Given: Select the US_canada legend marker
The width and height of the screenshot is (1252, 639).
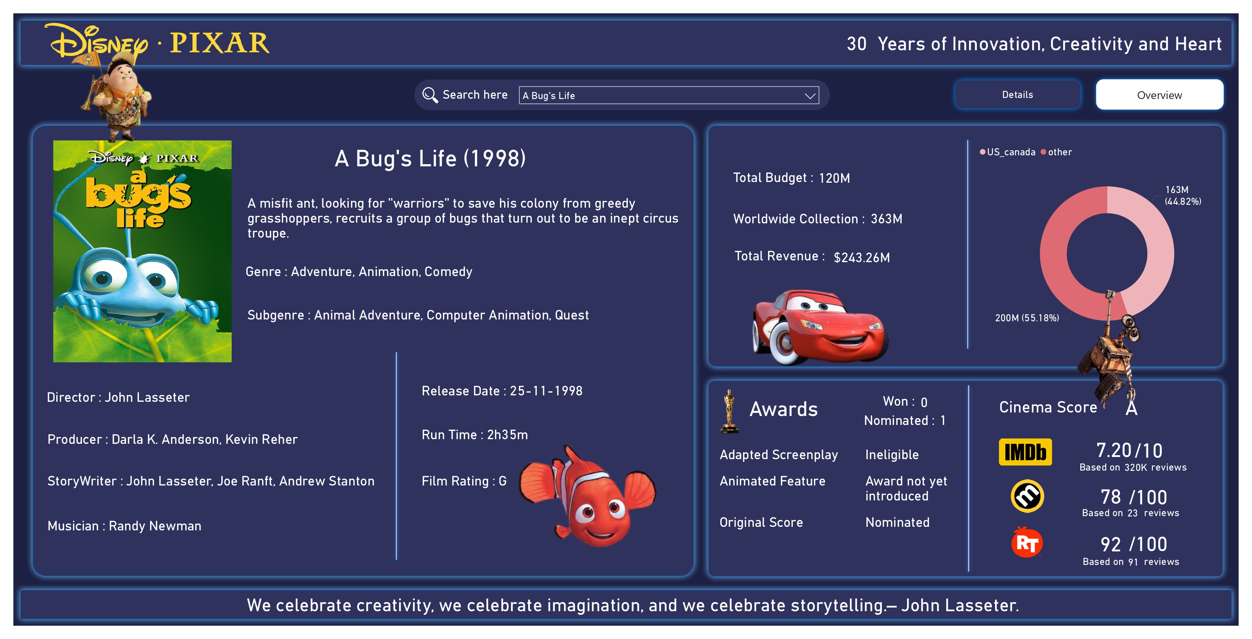Looking at the screenshot, I should click(x=982, y=152).
